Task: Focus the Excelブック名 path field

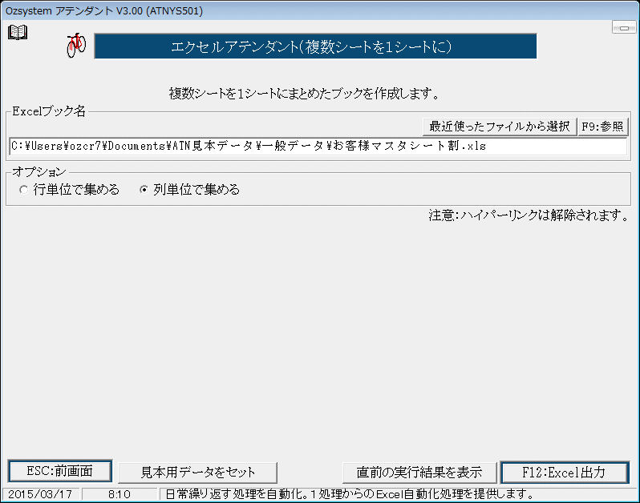Action: coord(318,147)
